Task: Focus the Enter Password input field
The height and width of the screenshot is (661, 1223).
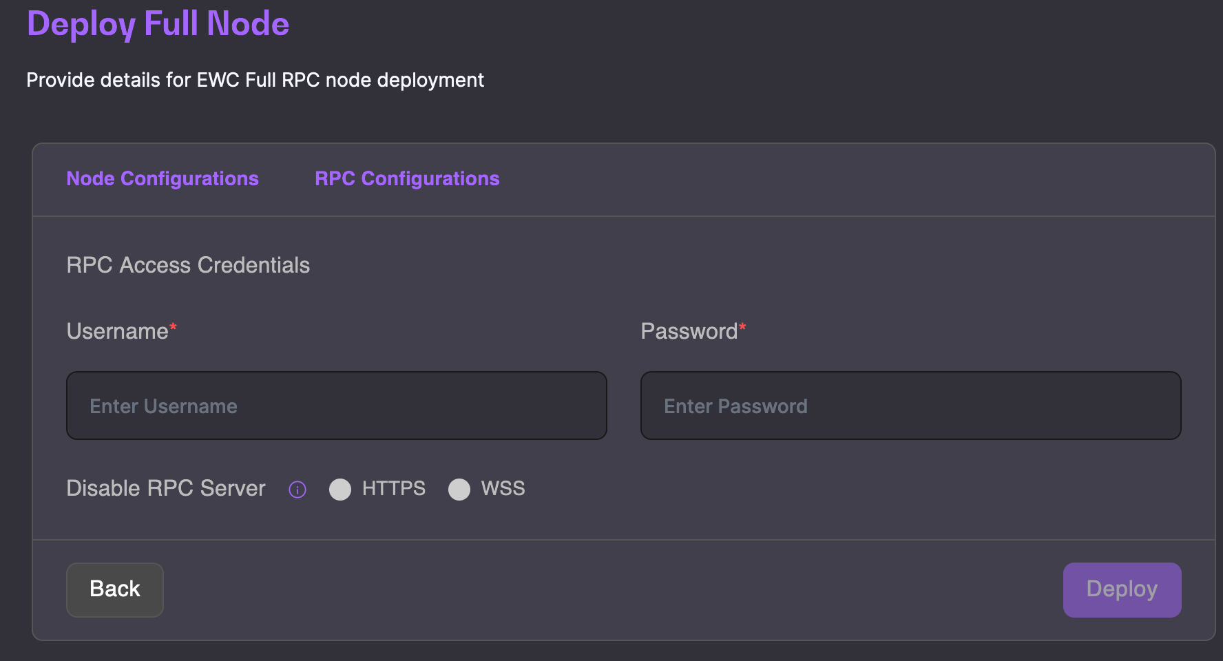Action: [x=910, y=406]
